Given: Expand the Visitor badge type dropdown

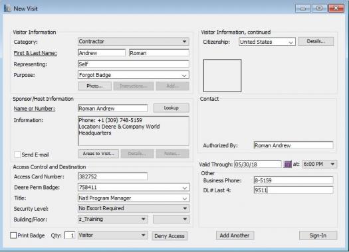Looking at the screenshot, I should point(113,235).
